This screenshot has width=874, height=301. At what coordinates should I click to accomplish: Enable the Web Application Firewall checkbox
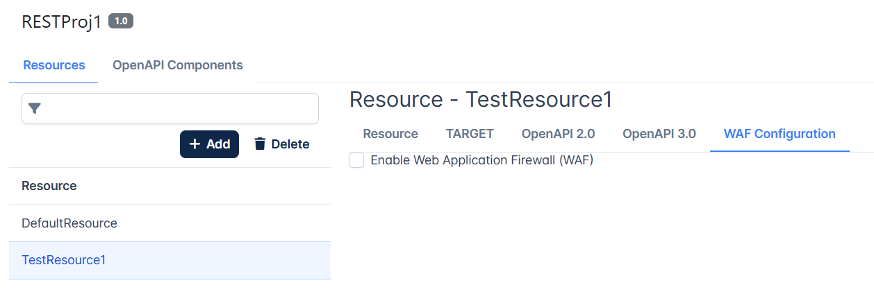[x=356, y=160]
